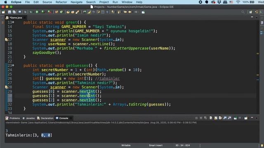The image size is (264, 148).
Task: Open the Apple menu
Action: tap(5, 2)
